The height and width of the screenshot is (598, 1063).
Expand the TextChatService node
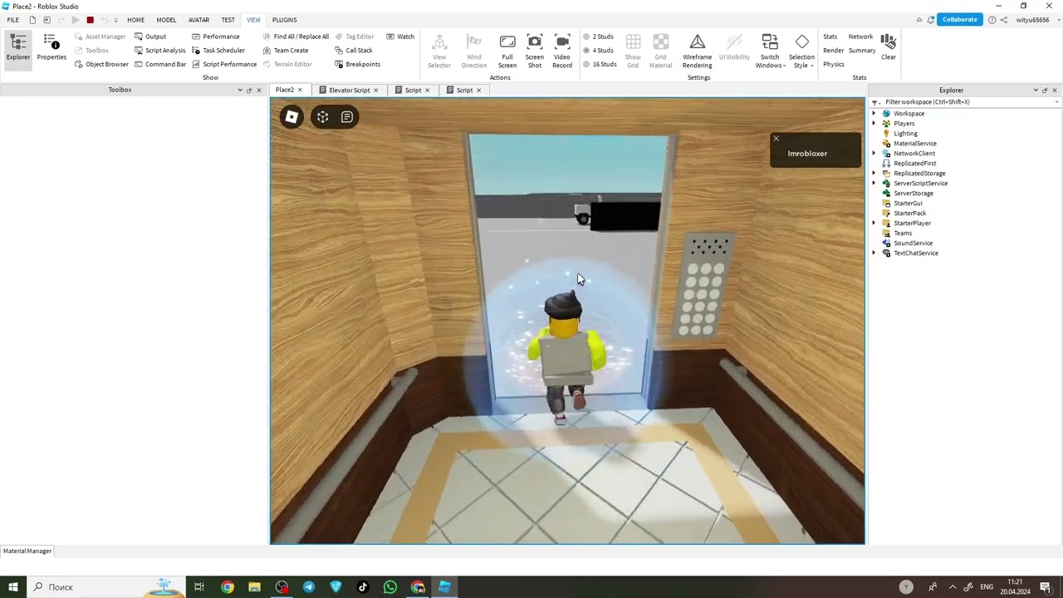(x=874, y=253)
